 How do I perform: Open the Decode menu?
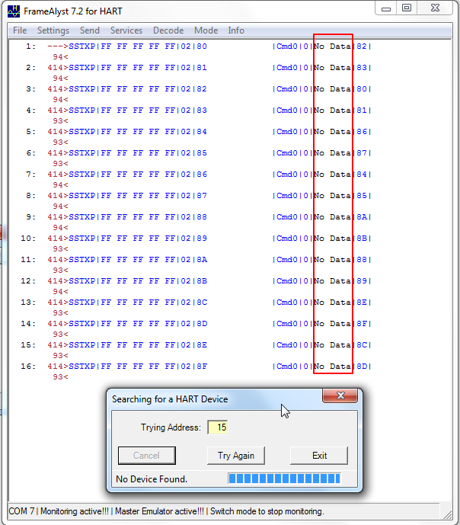(168, 30)
